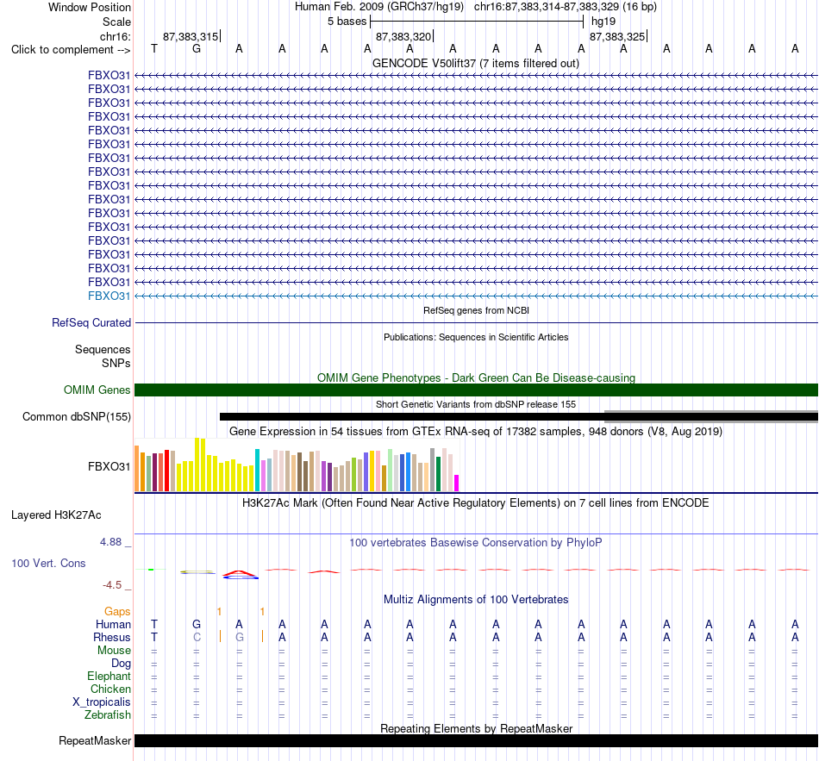Click position label 87,383,315

[191, 36]
